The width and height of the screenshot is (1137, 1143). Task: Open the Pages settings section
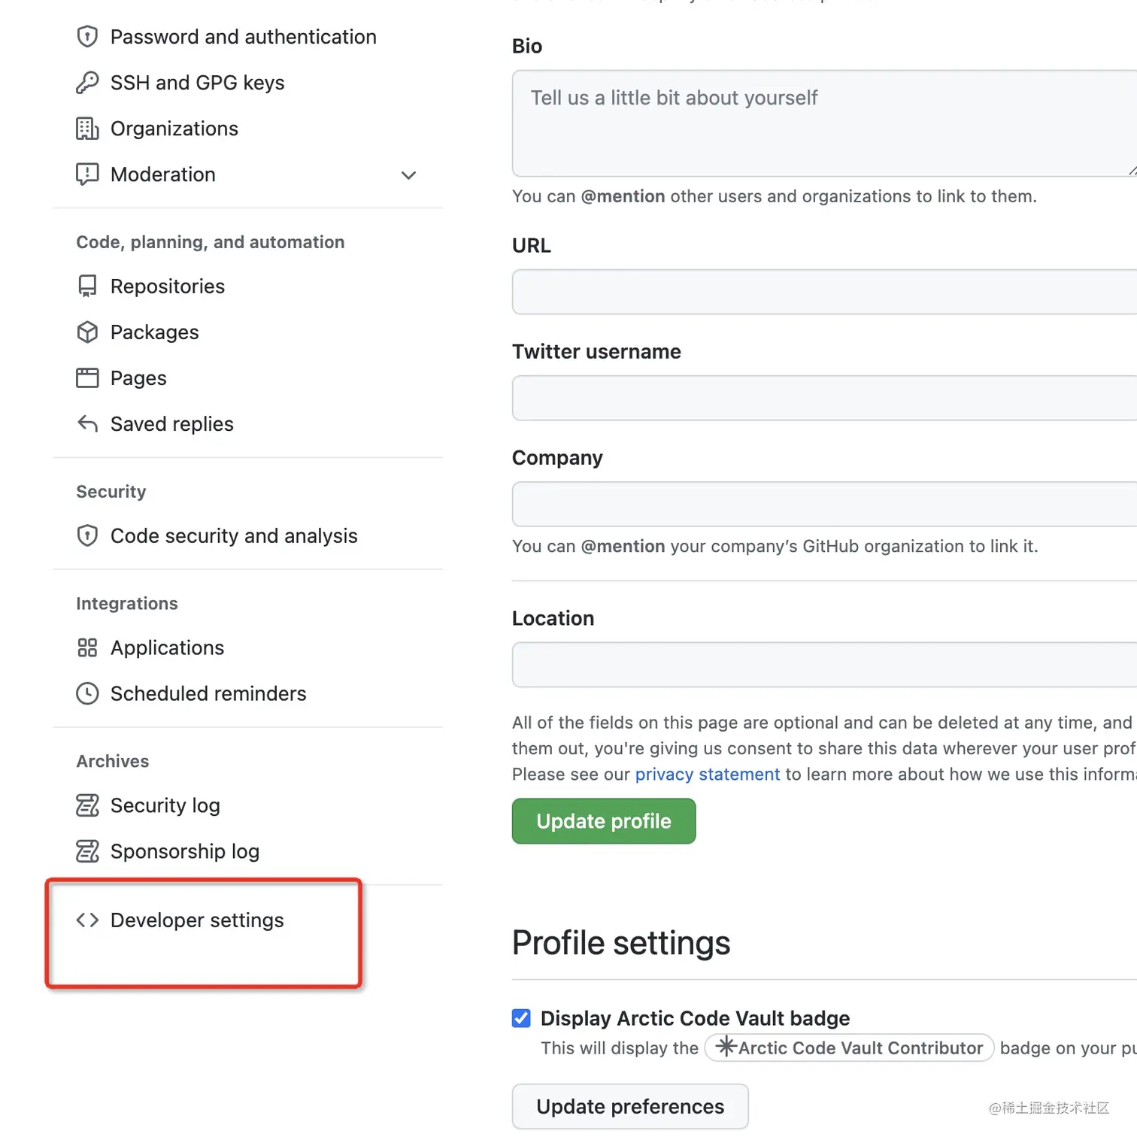tap(138, 378)
